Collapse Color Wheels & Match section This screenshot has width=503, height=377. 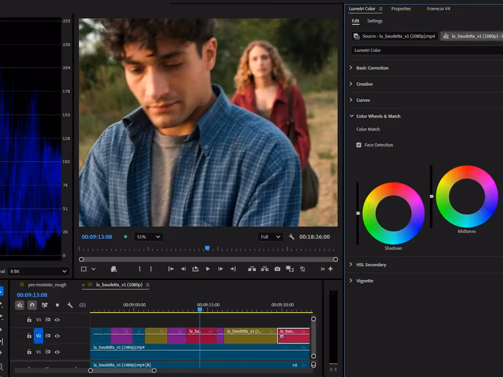352,116
